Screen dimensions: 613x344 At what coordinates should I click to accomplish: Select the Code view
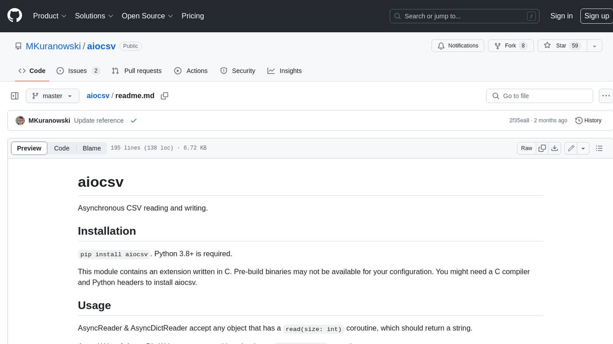tap(62, 148)
